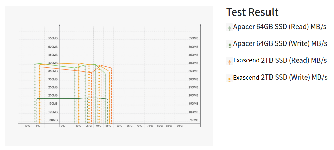Click the 60°C temperature axis label
This screenshot has width=334, height=150.
pos(119,126)
